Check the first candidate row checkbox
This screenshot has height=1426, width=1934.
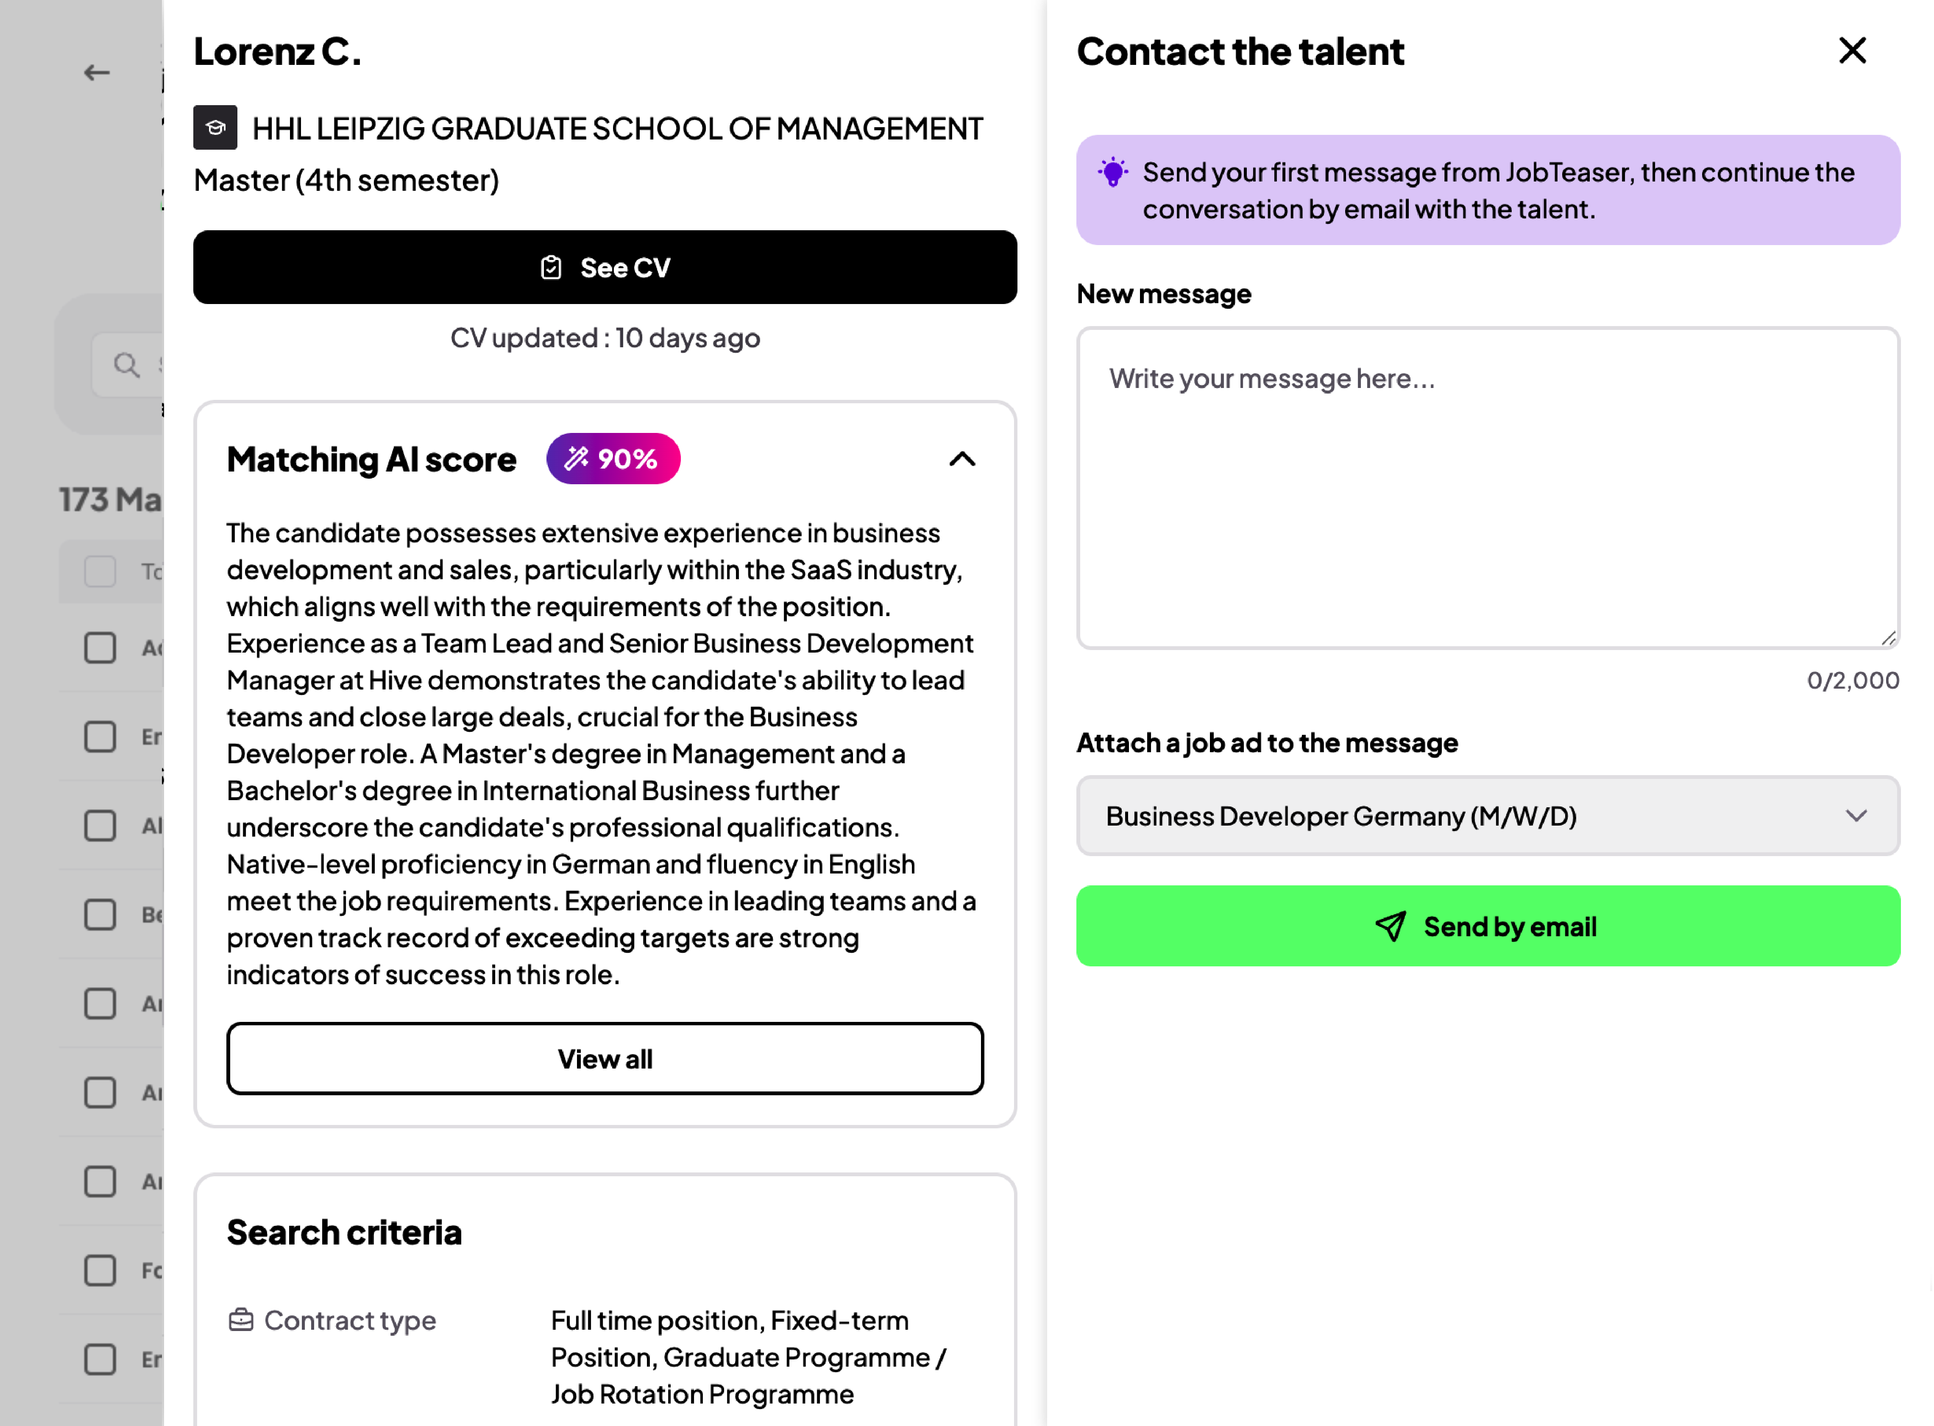click(100, 647)
